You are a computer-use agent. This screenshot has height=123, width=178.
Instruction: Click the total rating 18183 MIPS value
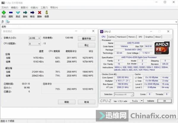pyautogui.click(x=88, y=89)
